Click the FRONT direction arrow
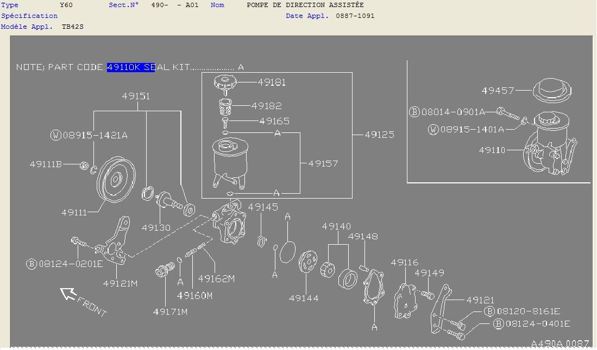 tap(70, 294)
